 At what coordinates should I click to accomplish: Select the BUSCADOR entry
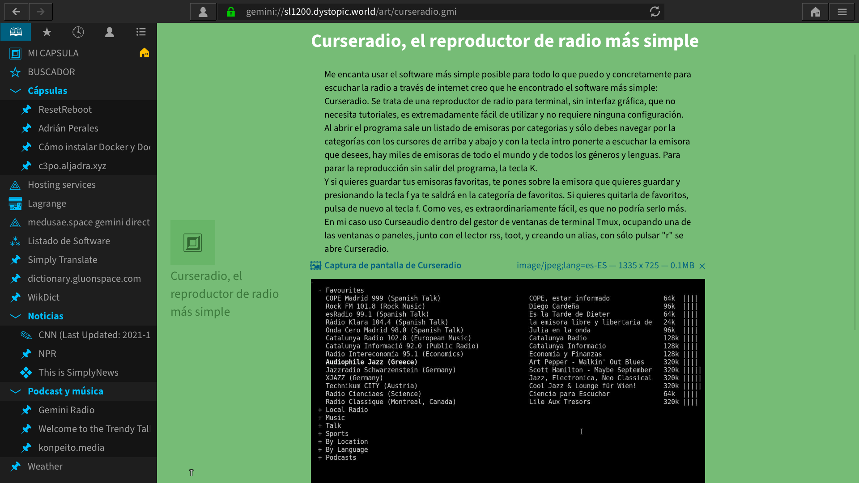pyautogui.click(x=51, y=72)
